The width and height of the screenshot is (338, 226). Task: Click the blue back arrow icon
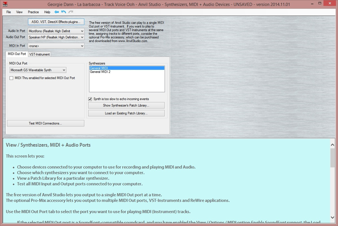(56, 12)
